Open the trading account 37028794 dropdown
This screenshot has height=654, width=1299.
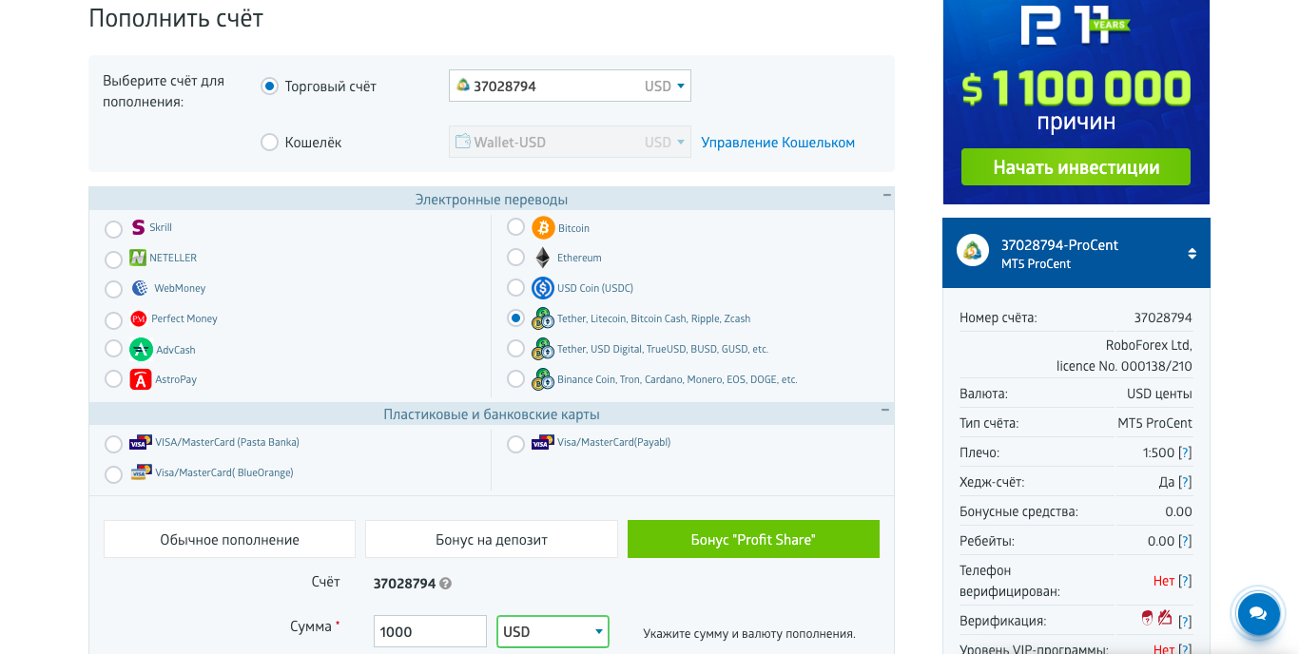[570, 86]
